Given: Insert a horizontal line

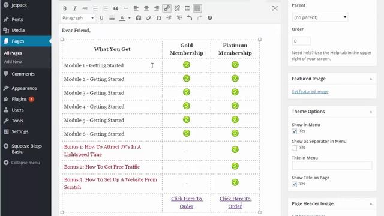Looking at the screenshot, I should [126, 8].
